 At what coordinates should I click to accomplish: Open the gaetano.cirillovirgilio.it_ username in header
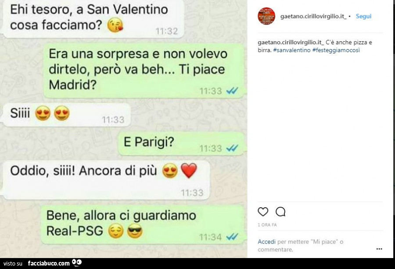coord(313,16)
